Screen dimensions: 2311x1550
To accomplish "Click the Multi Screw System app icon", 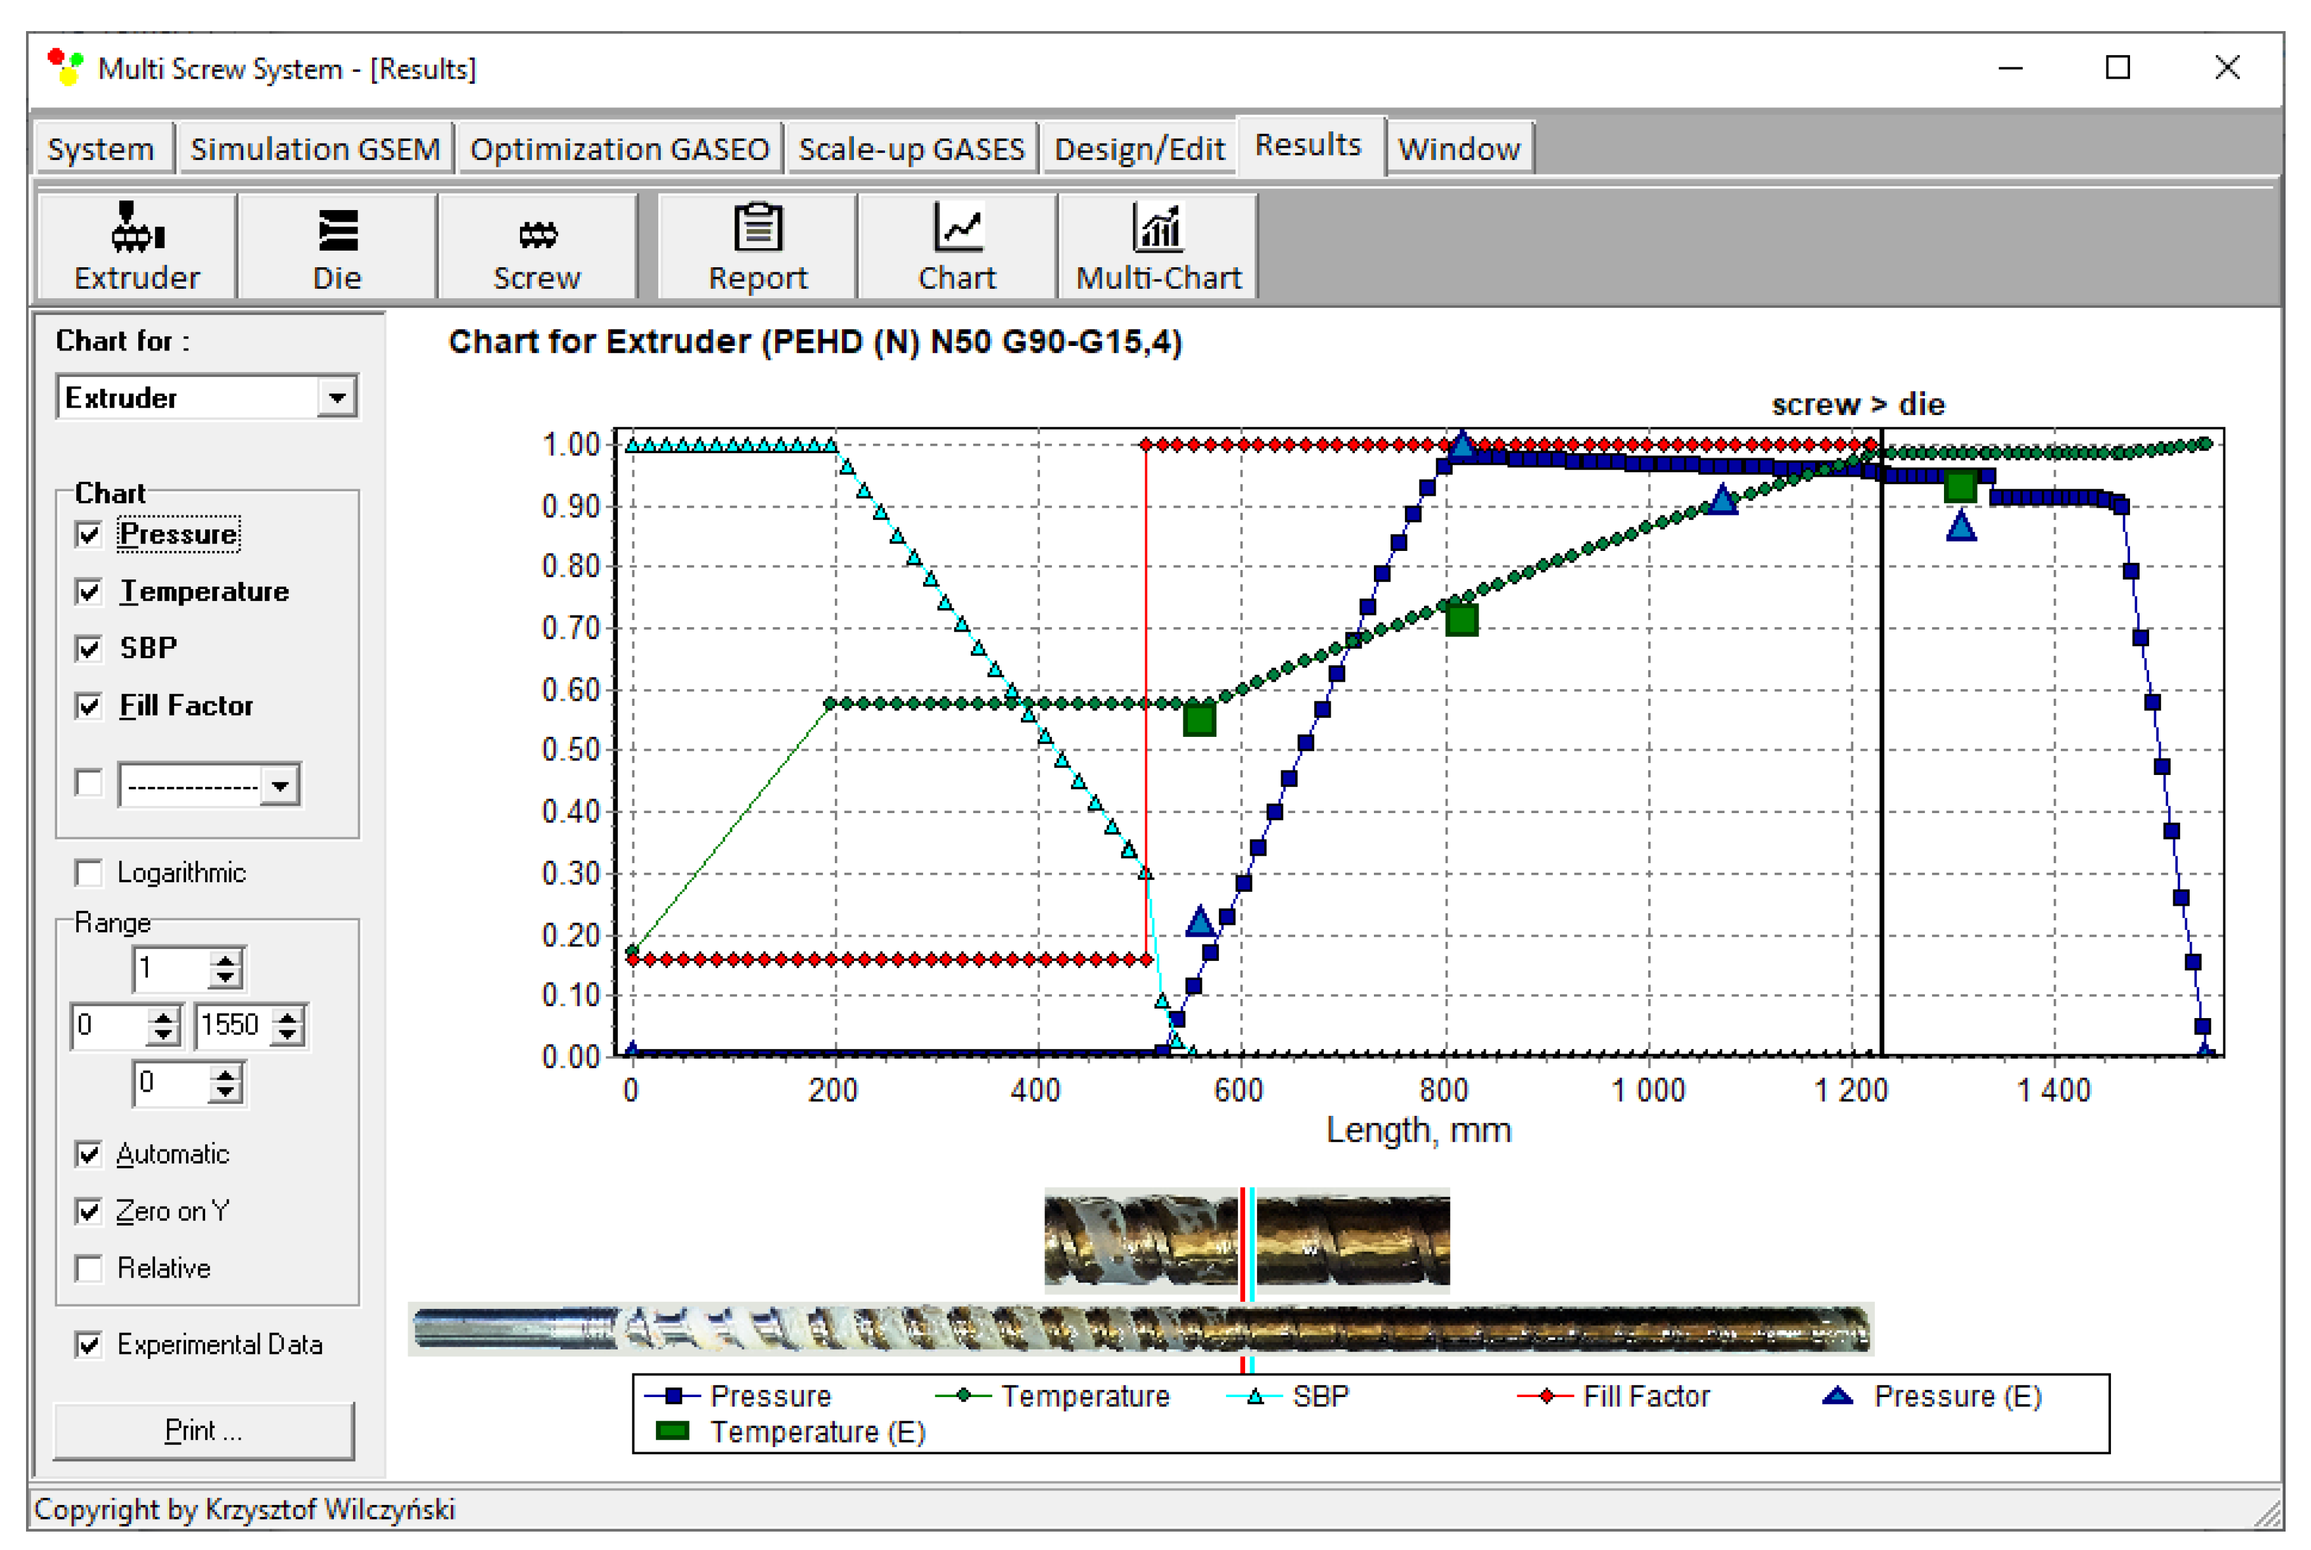I will (x=66, y=68).
